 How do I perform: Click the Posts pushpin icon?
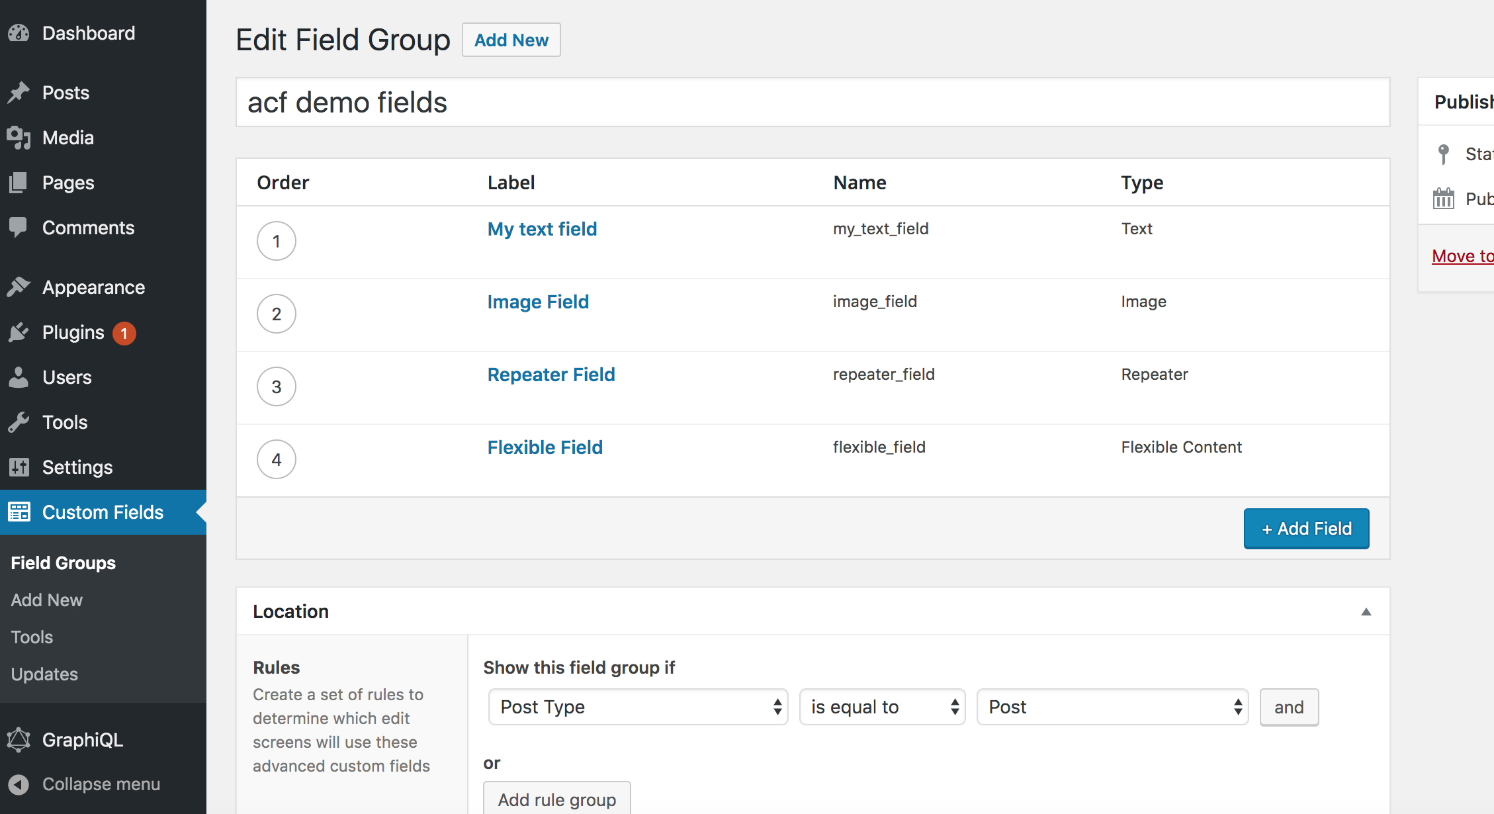(x=19, y=93)
